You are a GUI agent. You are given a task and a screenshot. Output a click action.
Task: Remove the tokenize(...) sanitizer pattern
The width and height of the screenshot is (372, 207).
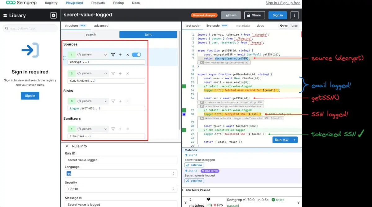click(x=127, y=129)
